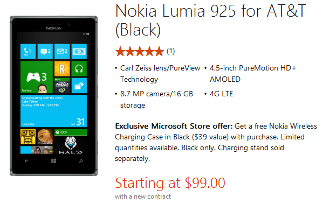
Task: Tap the phone call tile on the Lumia screen
Action: [x=28, y=52]
